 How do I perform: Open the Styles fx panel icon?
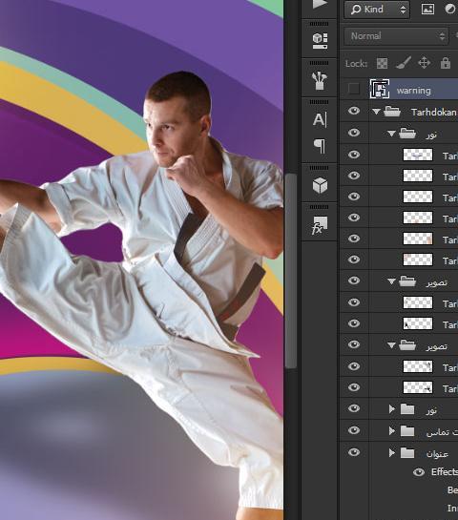click(x=320, y=225)
